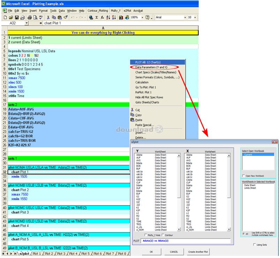Screen dimensions: 280x258
Task: Click the Open folder icon
Action: tap(11, 17)
